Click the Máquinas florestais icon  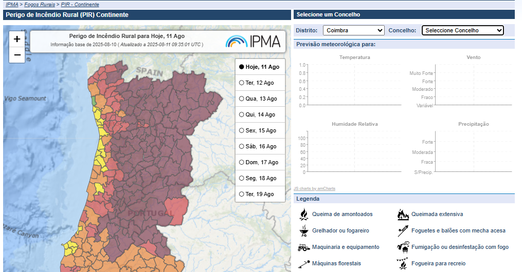click(303, 263)
